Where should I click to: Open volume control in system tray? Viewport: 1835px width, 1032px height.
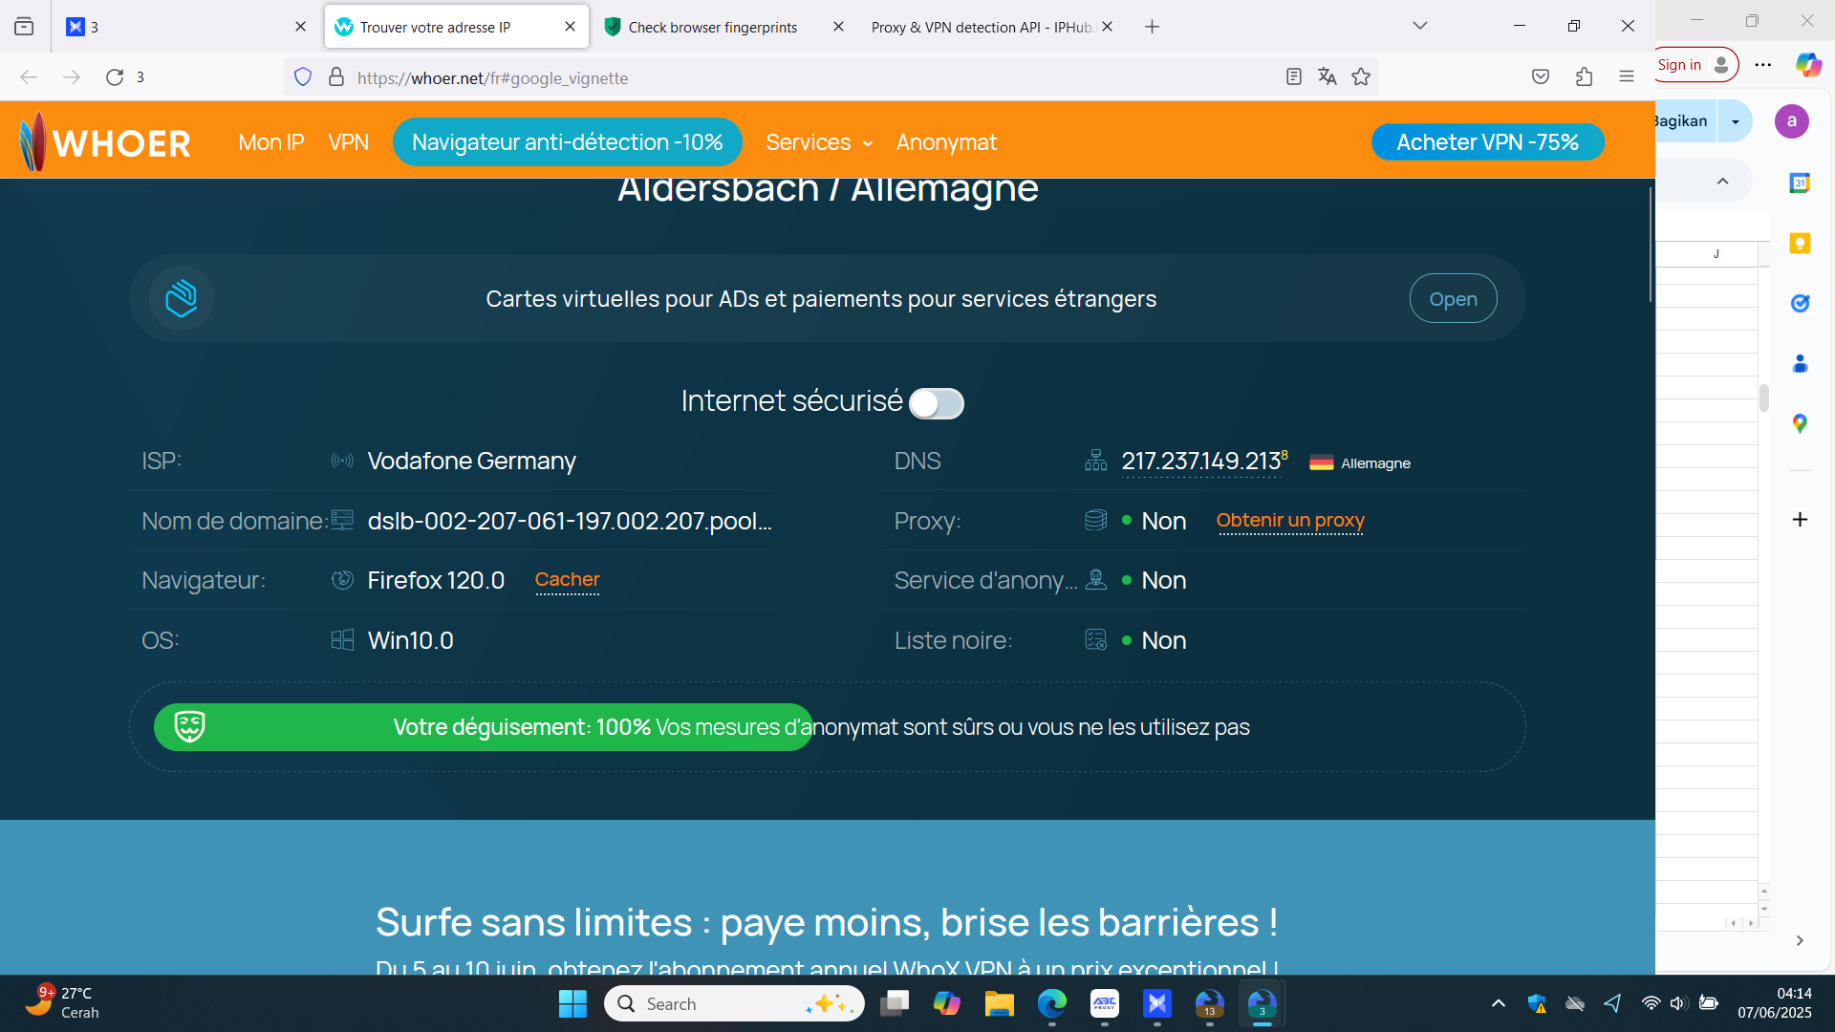1678,1003
